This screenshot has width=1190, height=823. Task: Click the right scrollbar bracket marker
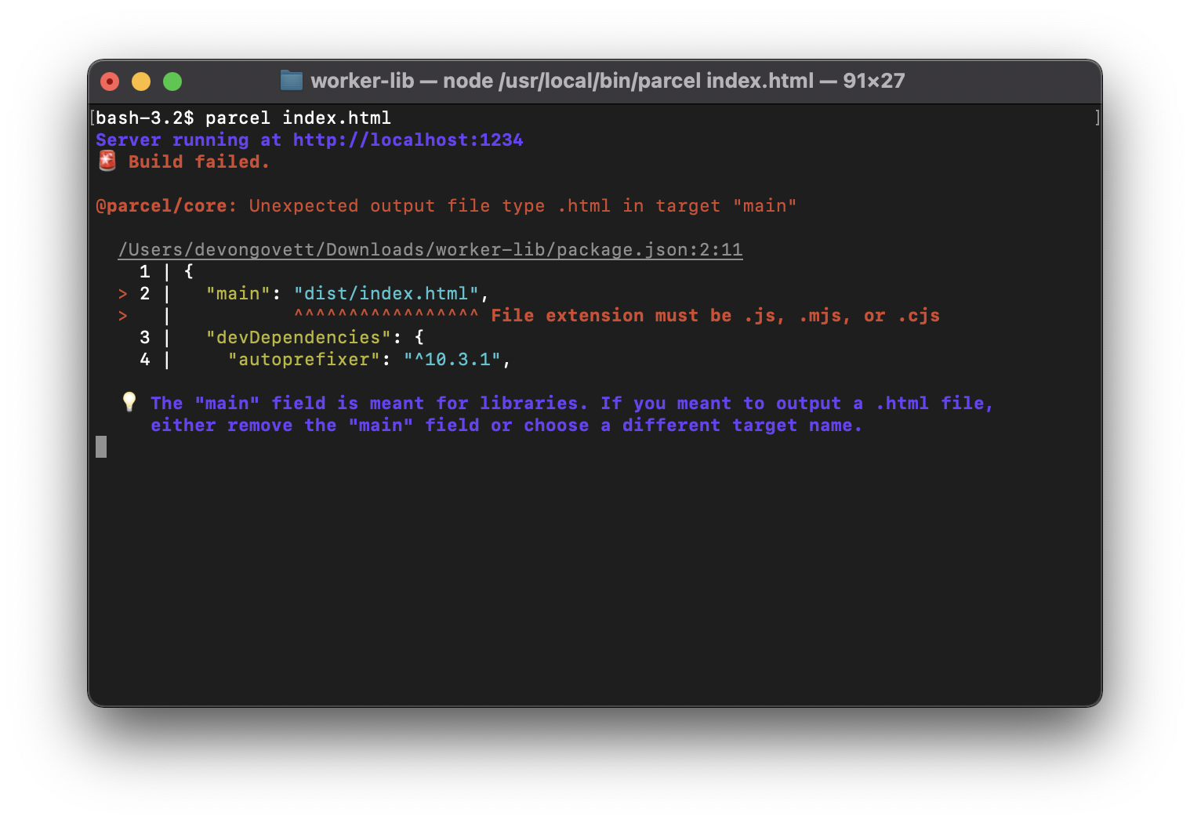click(1097, 118)
